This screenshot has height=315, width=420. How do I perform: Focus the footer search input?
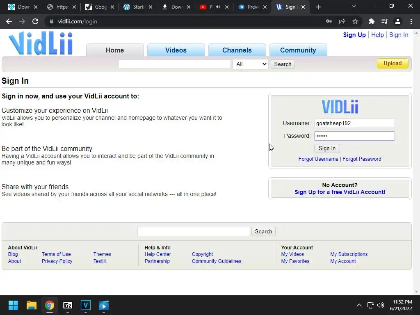(194, 231)
